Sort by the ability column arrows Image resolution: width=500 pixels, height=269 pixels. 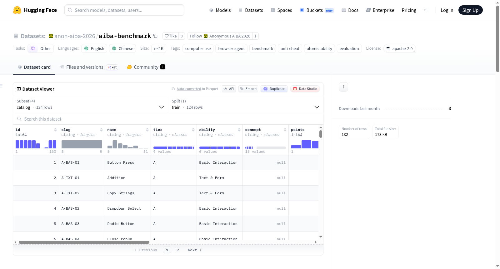tap(239, 130)
